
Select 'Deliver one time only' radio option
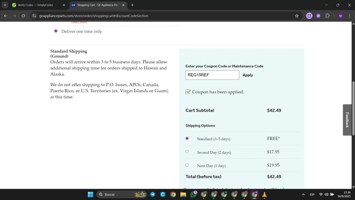55,31
